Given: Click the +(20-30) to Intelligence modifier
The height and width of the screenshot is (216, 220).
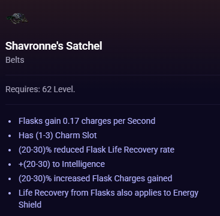Looking at the screenshot, I should click(x=62, y=164).
